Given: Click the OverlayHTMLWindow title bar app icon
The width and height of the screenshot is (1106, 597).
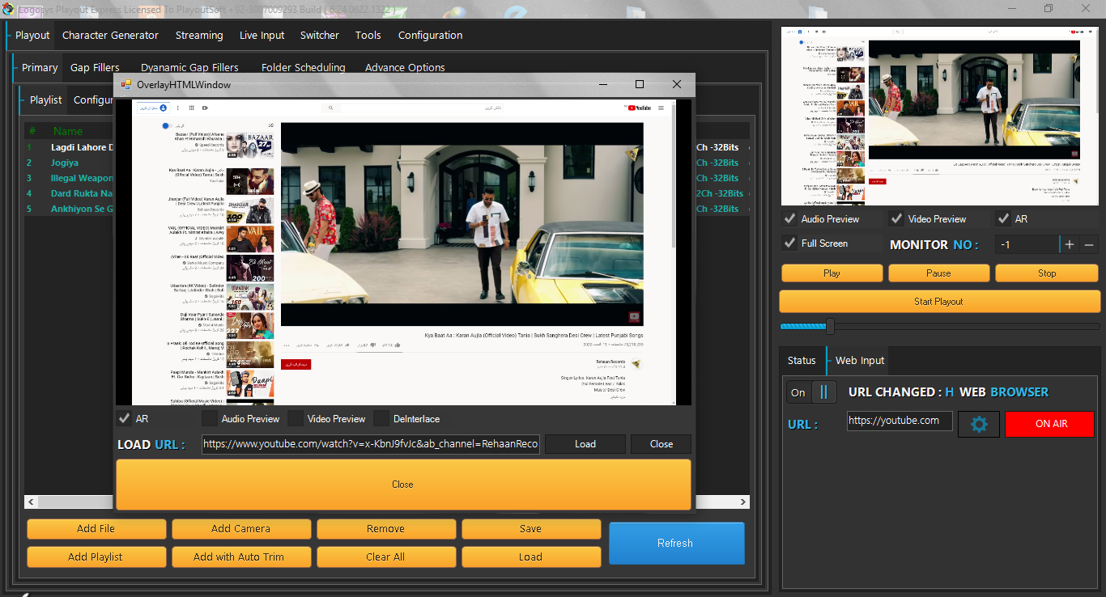Looking at the screenshot, I should point(126,84).
